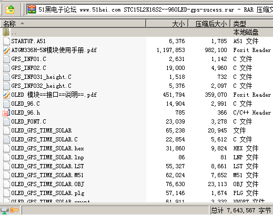Click the archive path address field
Image resolution: width=273 pixels, height=215 pixels.
click(x=150, y=9)
